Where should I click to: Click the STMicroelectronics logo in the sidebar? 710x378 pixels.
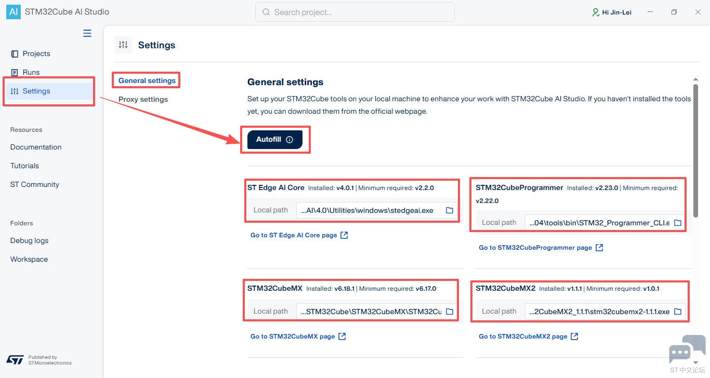[x=15, y=359]
